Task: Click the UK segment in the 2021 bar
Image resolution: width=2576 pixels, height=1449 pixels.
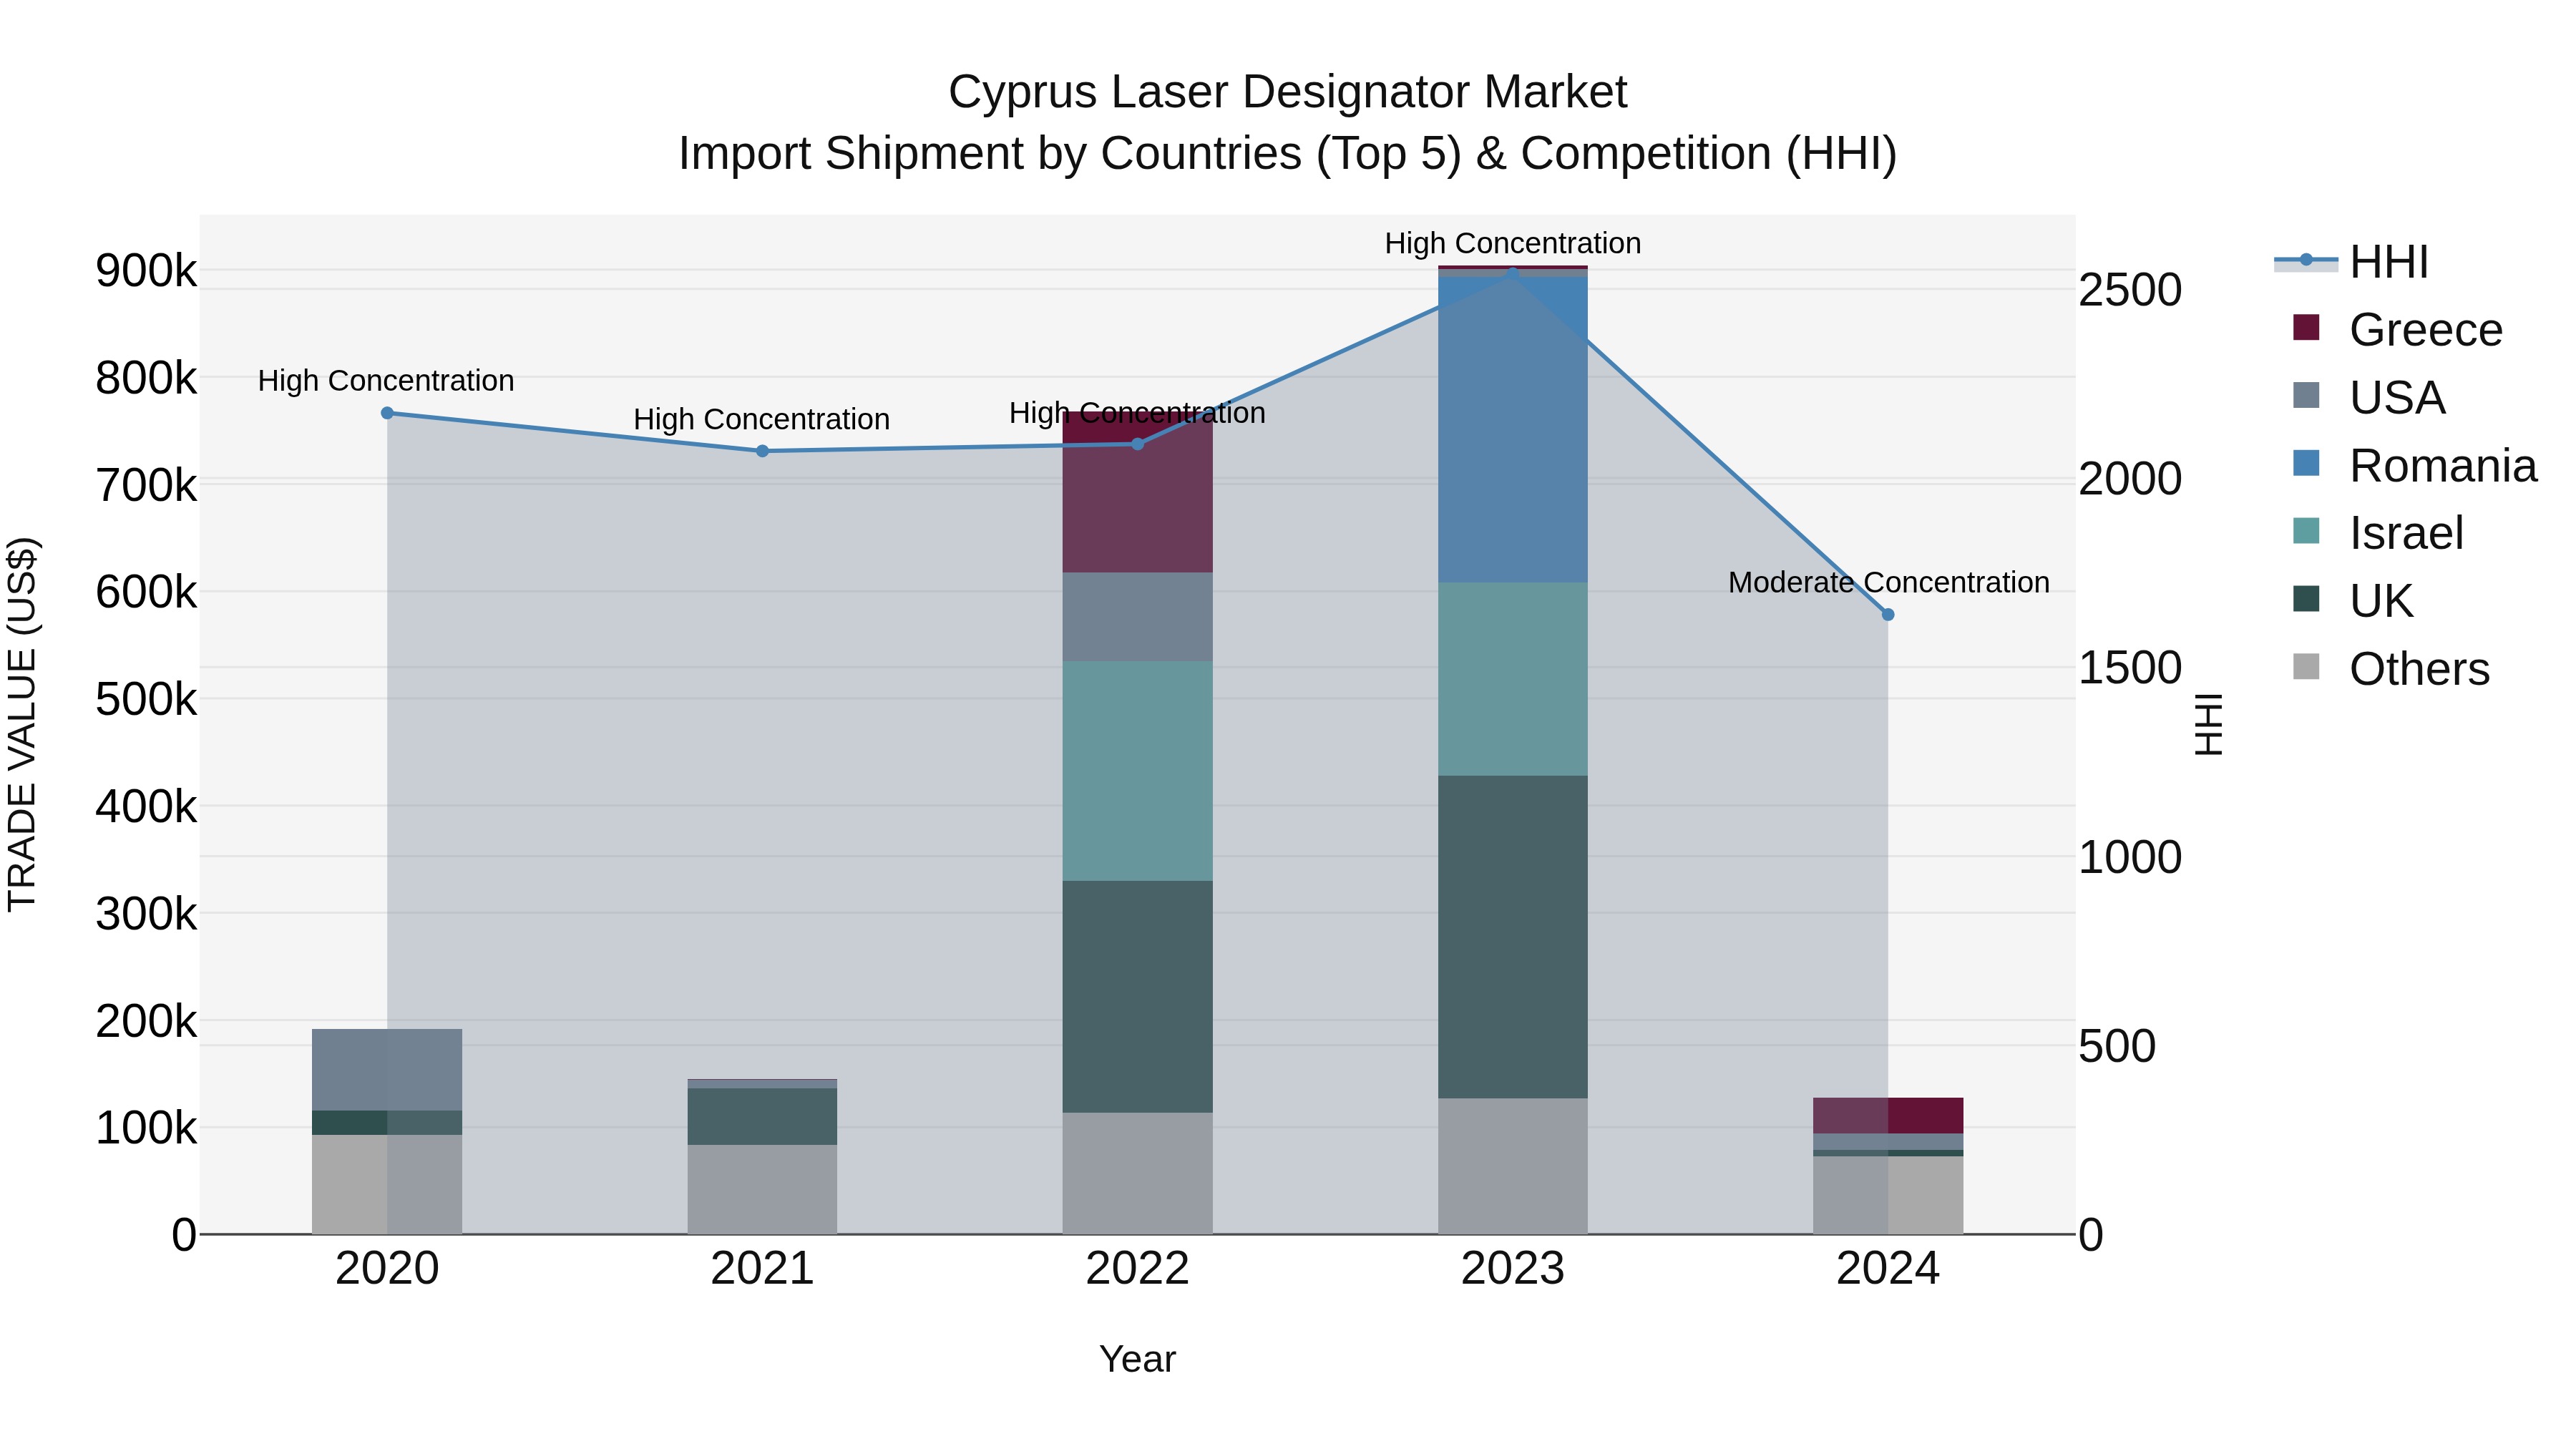Action: 762,1117
